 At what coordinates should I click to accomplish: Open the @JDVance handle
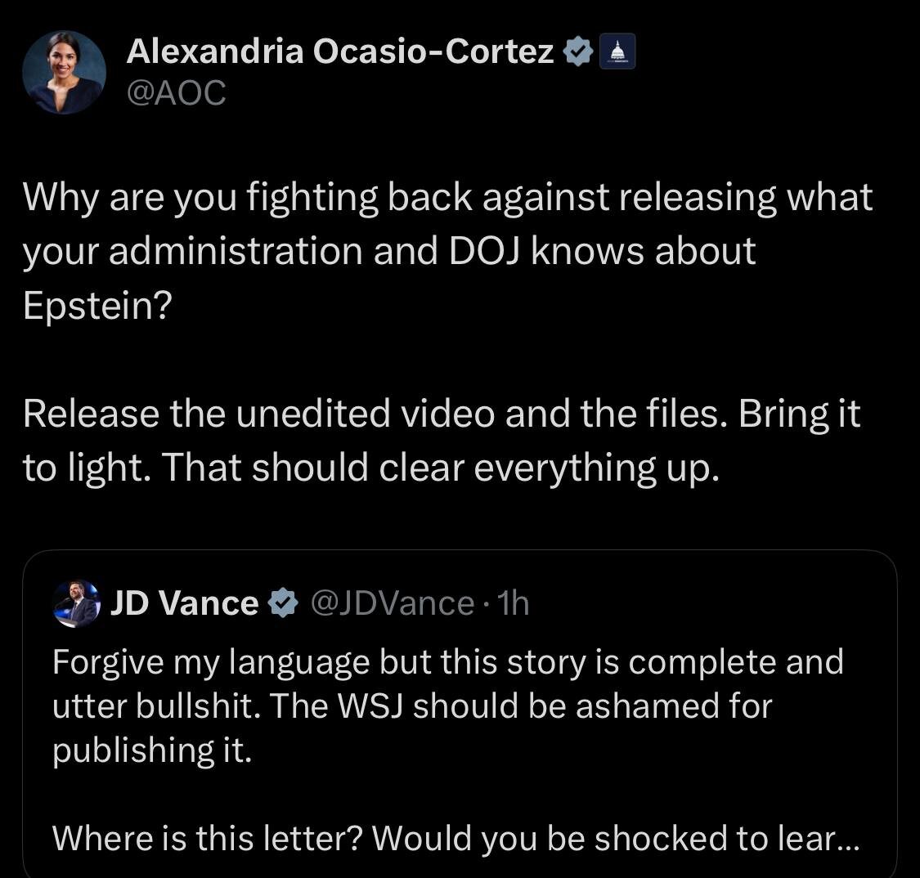click(x=393, y=604)
